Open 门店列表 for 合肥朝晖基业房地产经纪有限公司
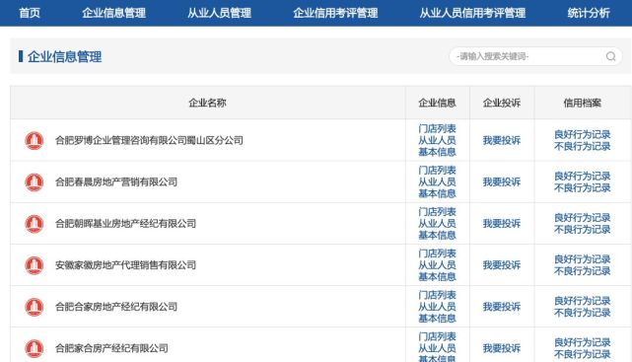 [x=437, y=212]
